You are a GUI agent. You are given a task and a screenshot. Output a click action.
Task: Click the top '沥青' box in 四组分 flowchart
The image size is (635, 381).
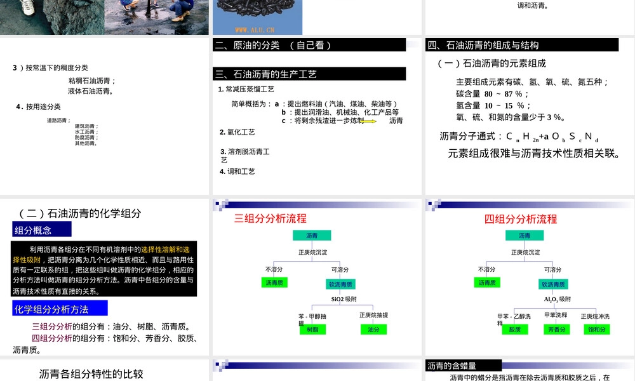pos(525,235)
